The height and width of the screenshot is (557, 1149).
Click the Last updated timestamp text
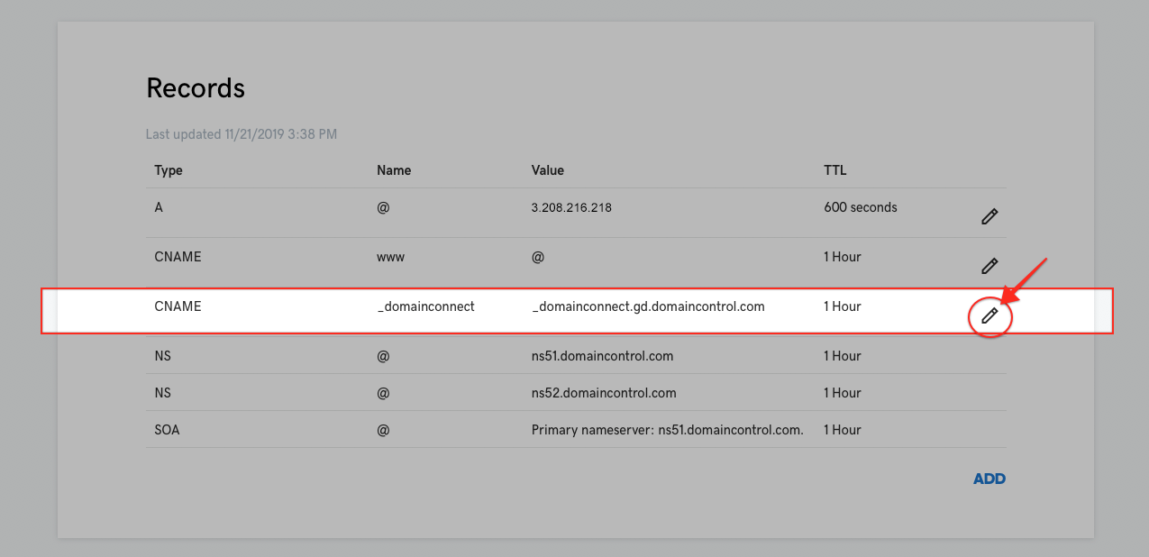242,134
